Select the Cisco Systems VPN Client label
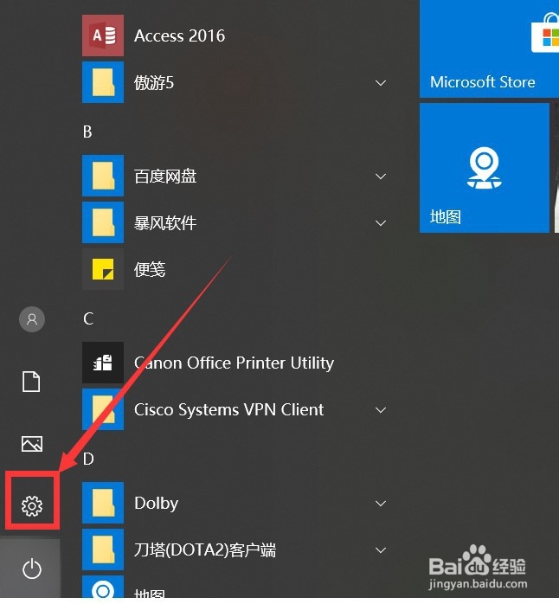559x604 pixels. click(228, 410)
